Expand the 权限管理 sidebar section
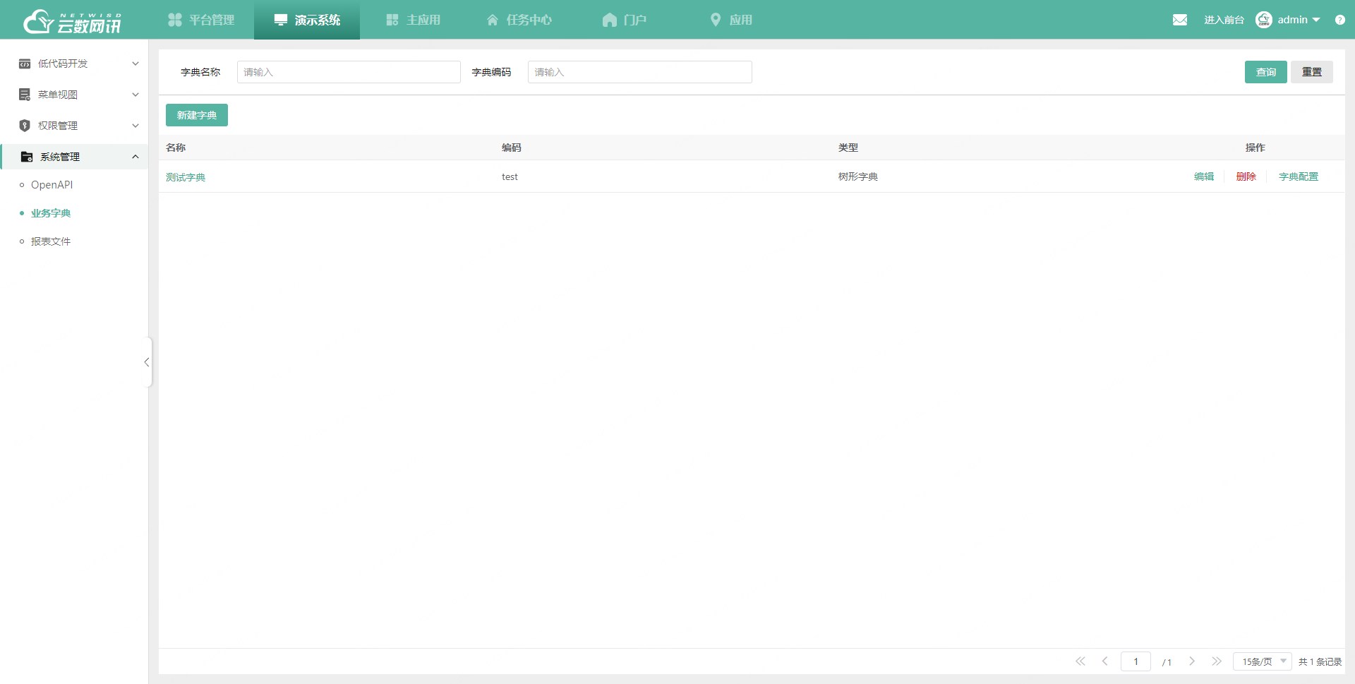The width and height of the screenshot is (1355, 684). point(78,126)
